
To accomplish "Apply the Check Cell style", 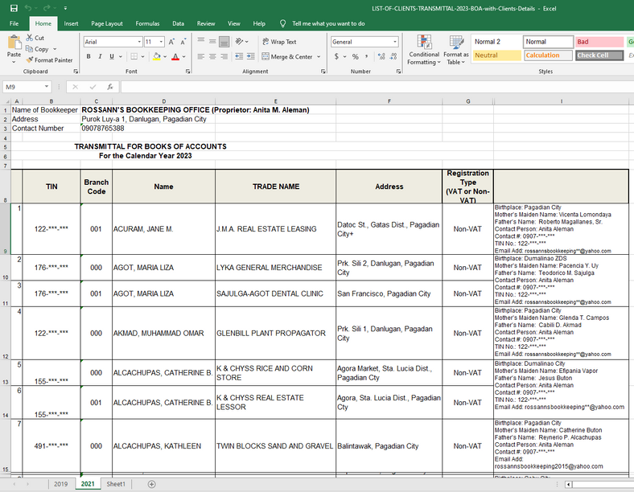I will (x=599, y=55).
